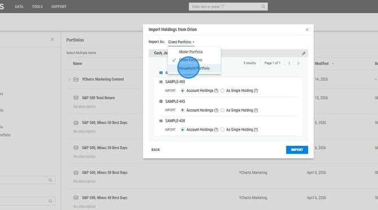The image size is (378, 210).
Task: Click lower search icon in left panel
Action: [50, 201]
